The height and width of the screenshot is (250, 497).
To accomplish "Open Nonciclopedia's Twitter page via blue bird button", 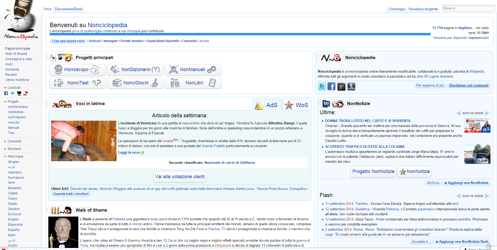I will tap(322, 86).
